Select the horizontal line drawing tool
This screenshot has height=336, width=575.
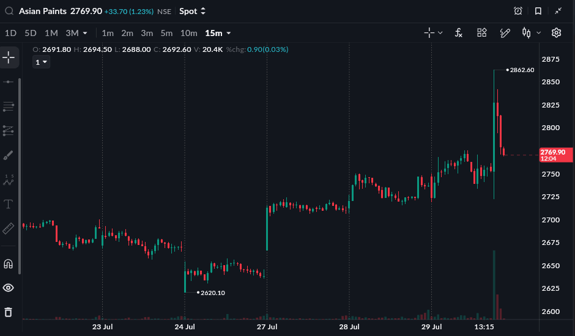(x=9, y=82)
